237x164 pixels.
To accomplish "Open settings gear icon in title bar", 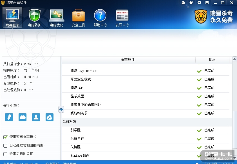I will pos(199,3).
